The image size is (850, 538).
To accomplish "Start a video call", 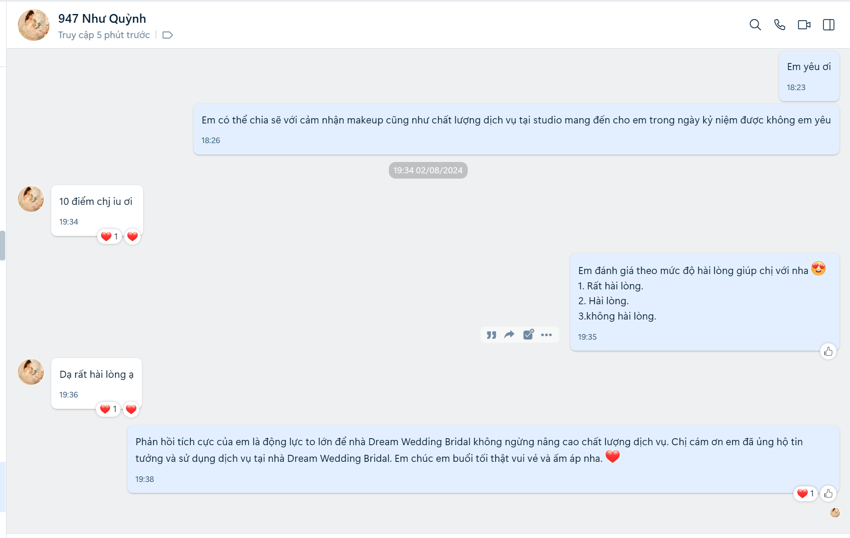I will [x=804, y=25].
